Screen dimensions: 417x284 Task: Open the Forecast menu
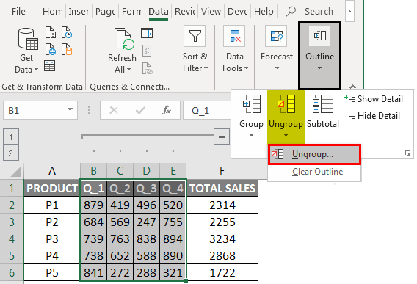(x=277, y=48)
